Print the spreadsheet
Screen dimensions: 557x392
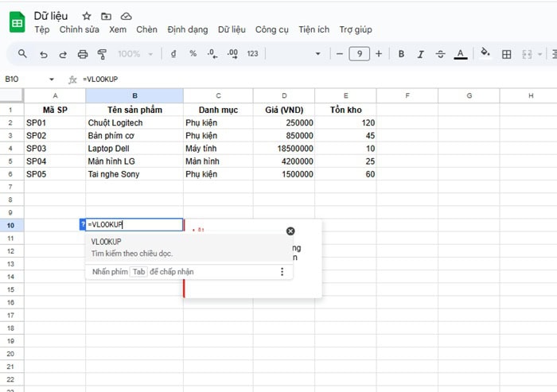[83, 54]
